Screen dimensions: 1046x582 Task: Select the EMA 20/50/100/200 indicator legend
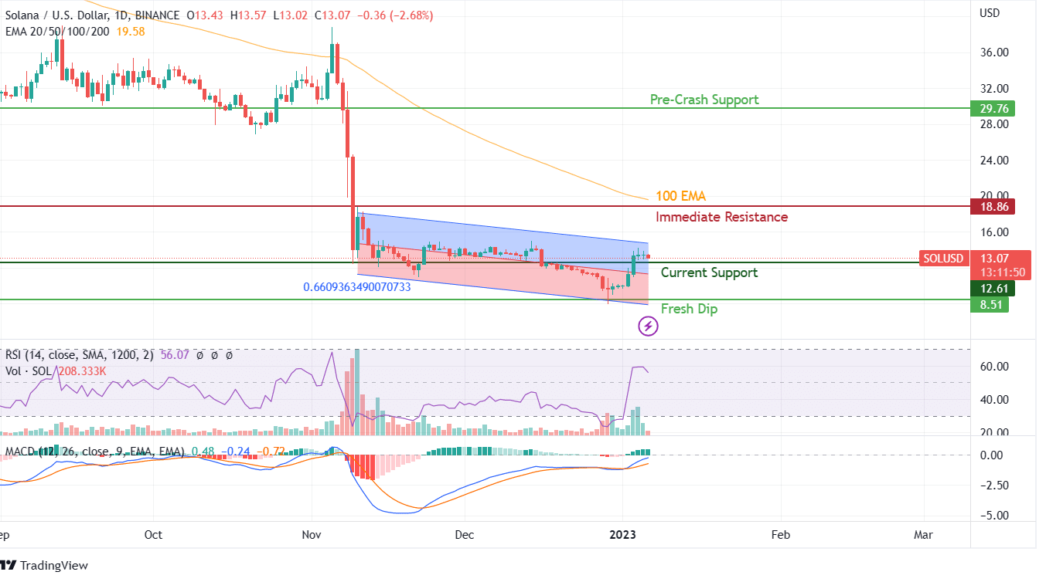[x=56, y=31]
